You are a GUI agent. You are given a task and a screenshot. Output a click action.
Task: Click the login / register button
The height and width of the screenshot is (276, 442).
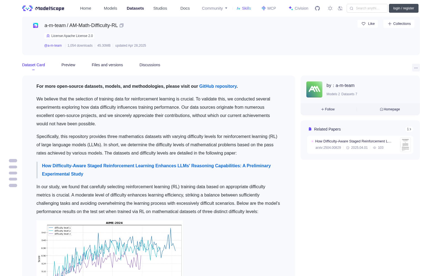point(404,8)
